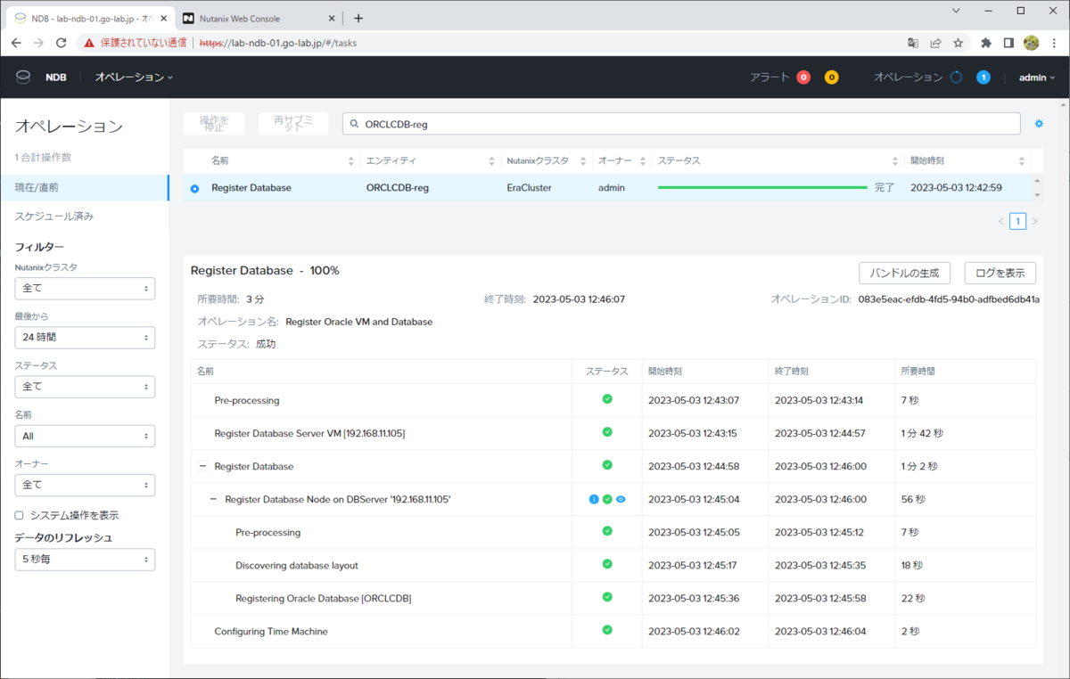Click the previous page arrow
1070x679 pixels.
click(1000, 221)
